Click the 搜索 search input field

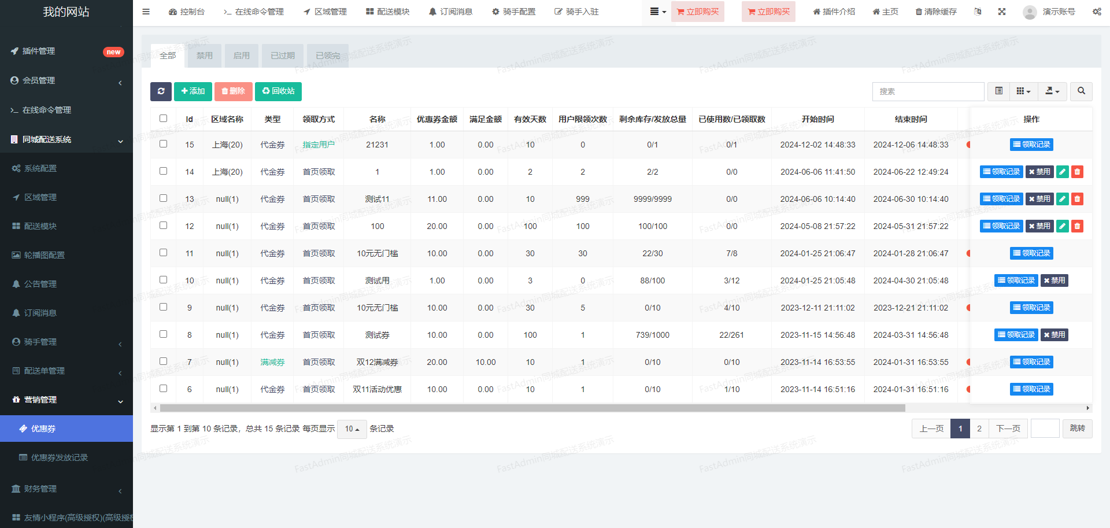927,91
